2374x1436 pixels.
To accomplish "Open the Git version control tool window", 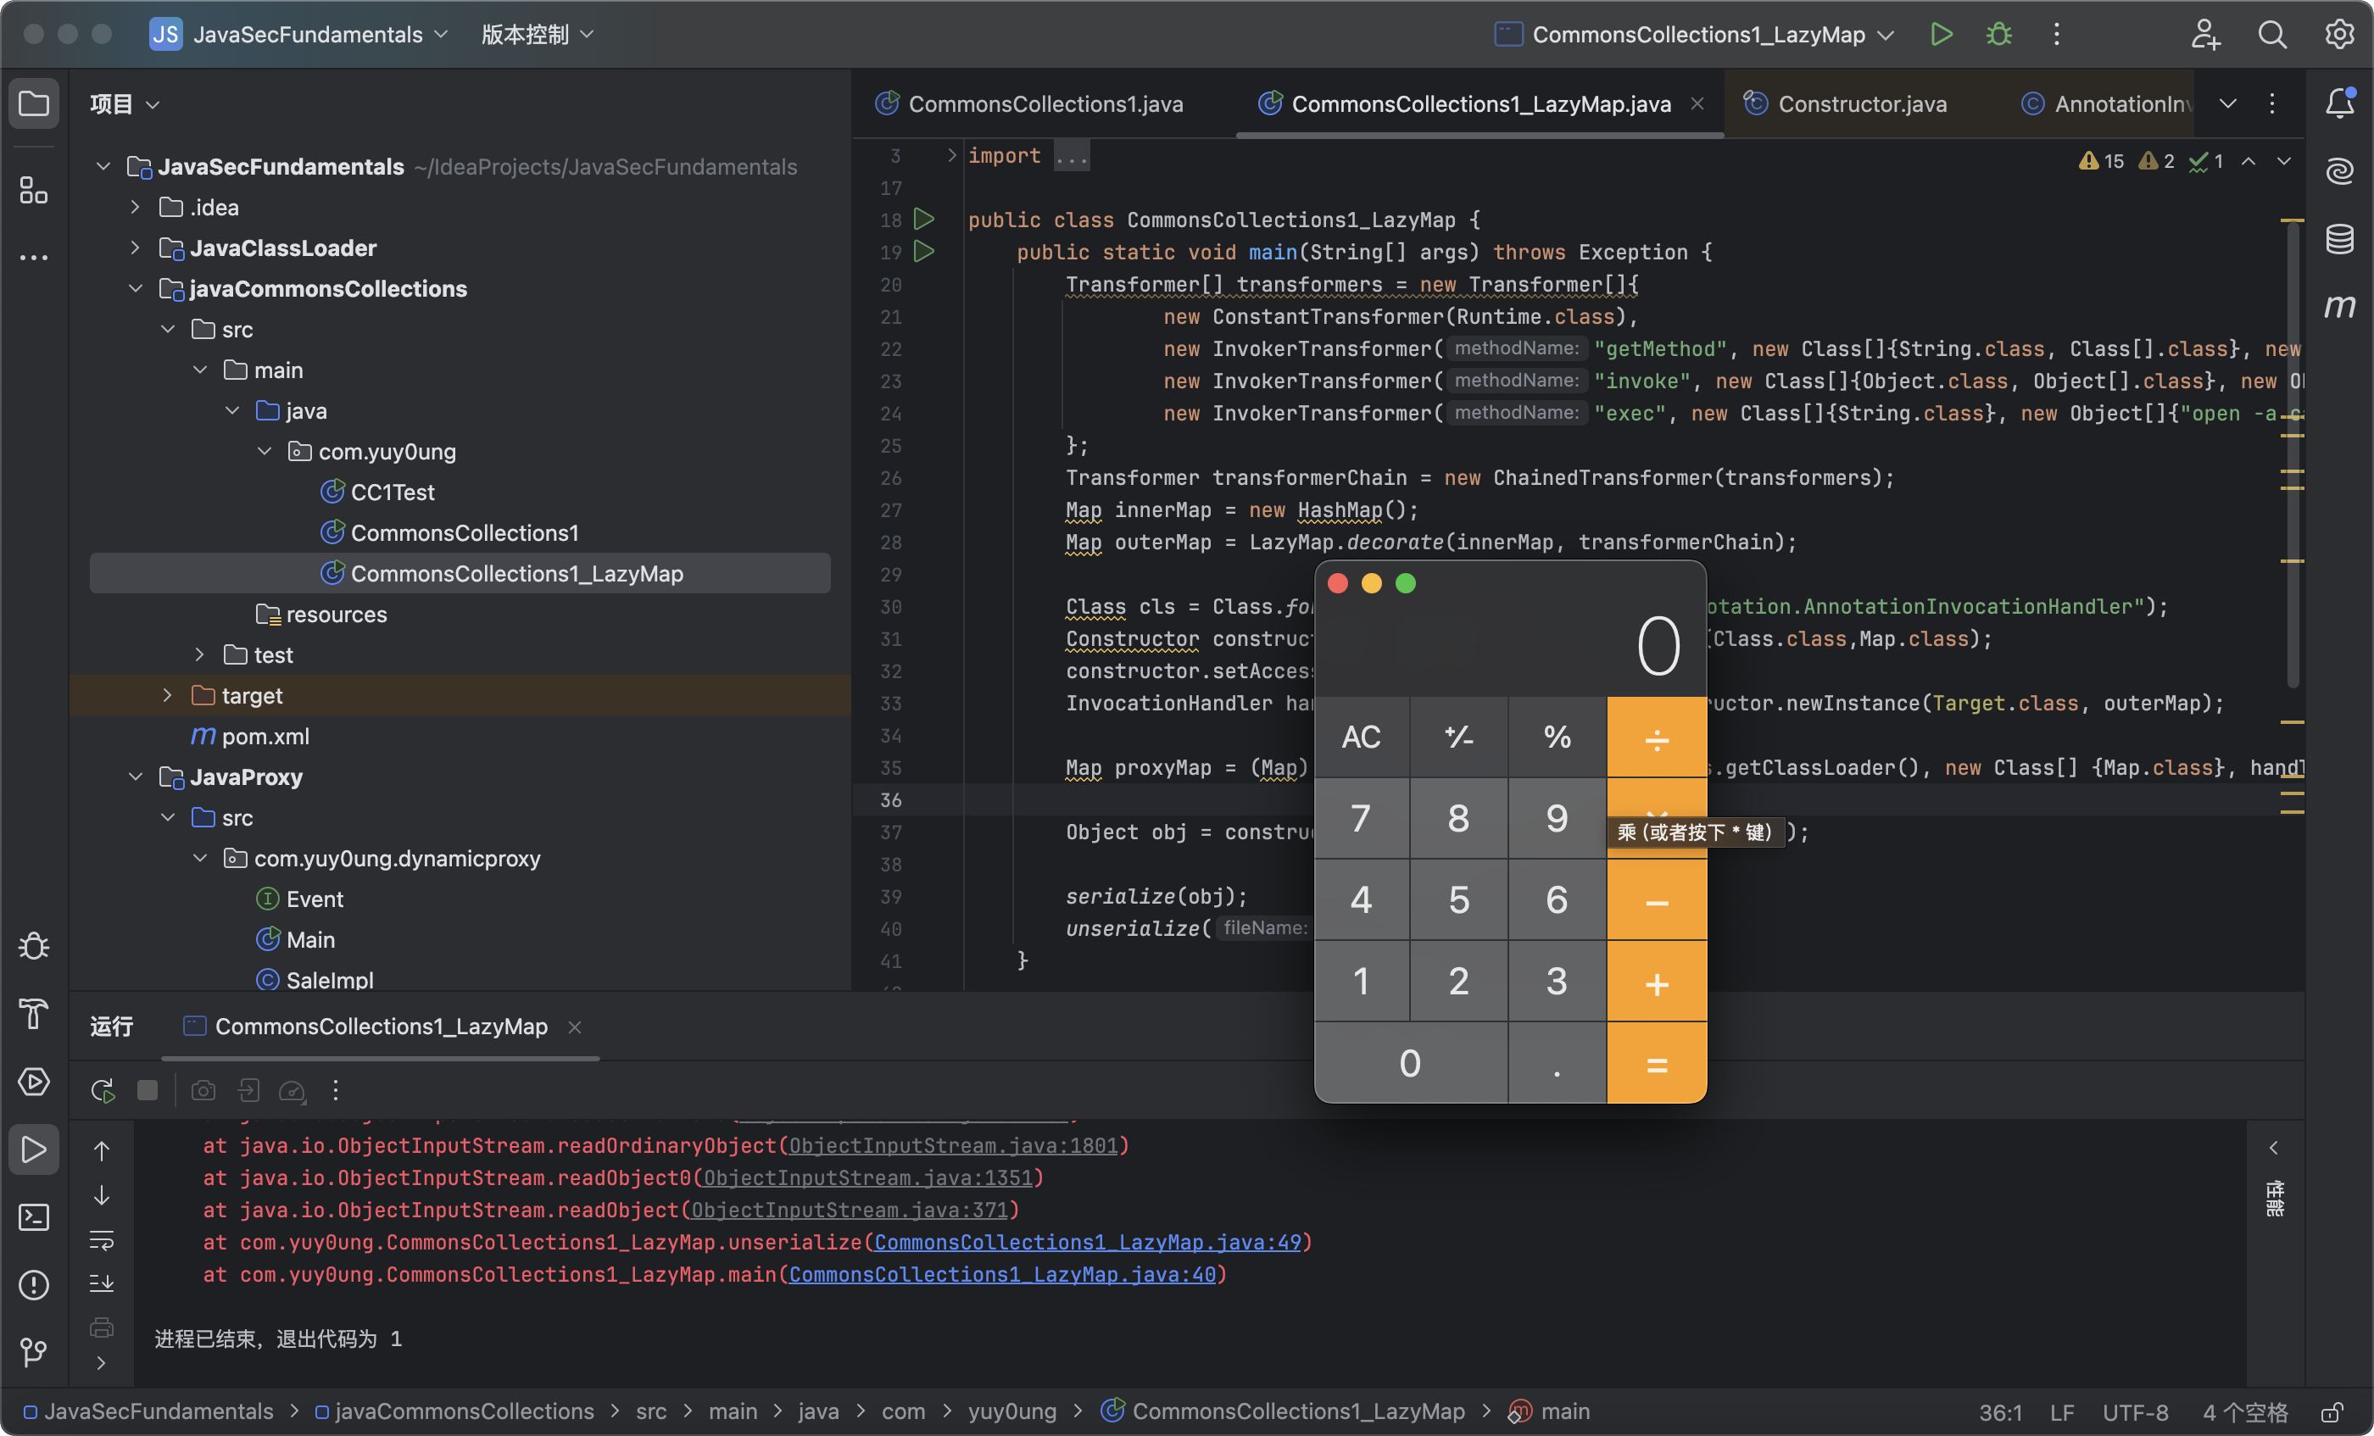I will coord(34,1351).
